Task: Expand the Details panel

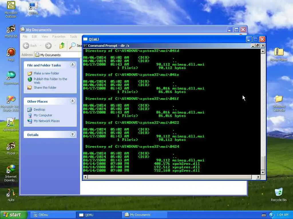Action: click(x=72, y=134)
